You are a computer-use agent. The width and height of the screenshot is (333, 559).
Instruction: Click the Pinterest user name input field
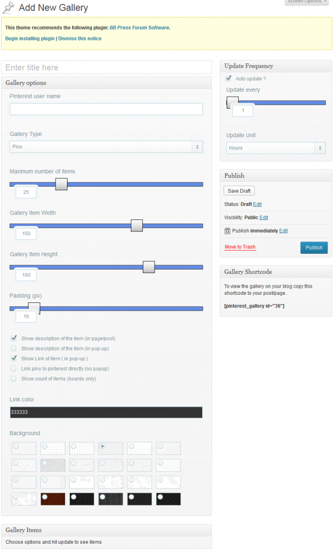[106, 109]
